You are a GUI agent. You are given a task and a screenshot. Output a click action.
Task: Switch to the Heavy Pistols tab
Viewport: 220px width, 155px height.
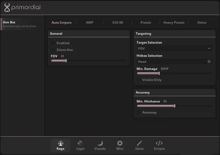pos(174,23)
